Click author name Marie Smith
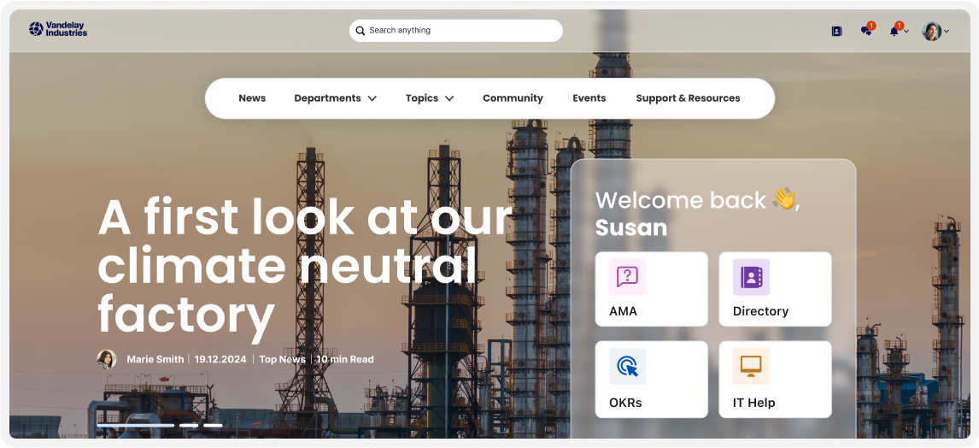Image resolution: width=979 pixels, height=448 pixels. tap(155, 359)
